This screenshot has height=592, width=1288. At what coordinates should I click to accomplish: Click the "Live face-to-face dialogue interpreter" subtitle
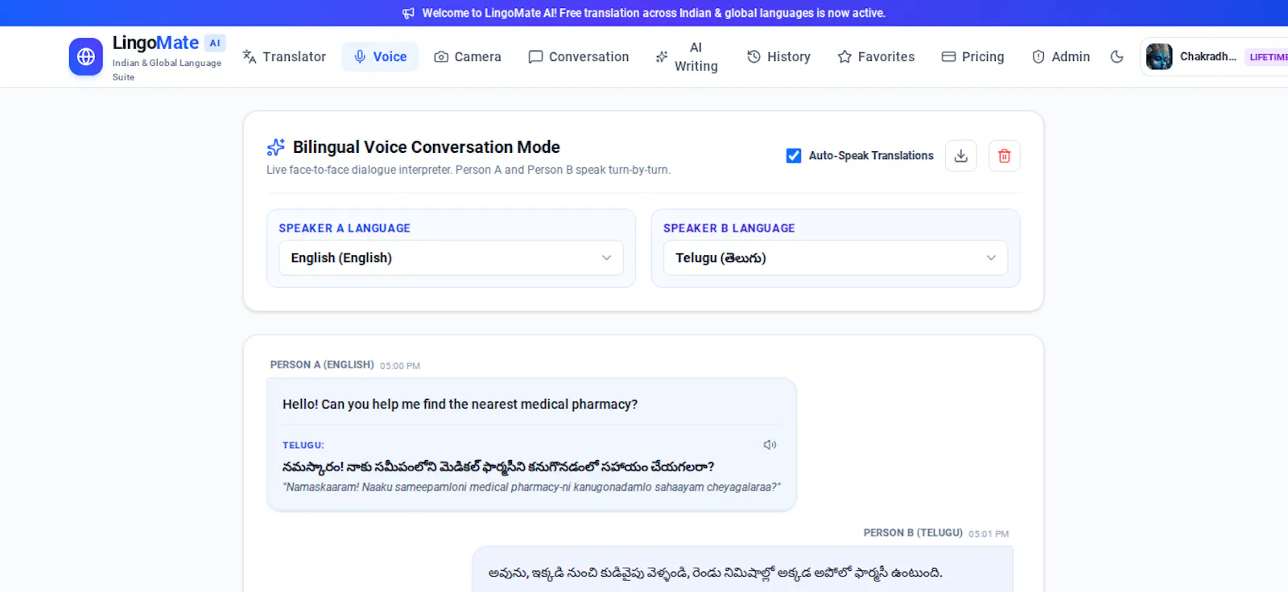pyautogui.click(x=469, y=170)
